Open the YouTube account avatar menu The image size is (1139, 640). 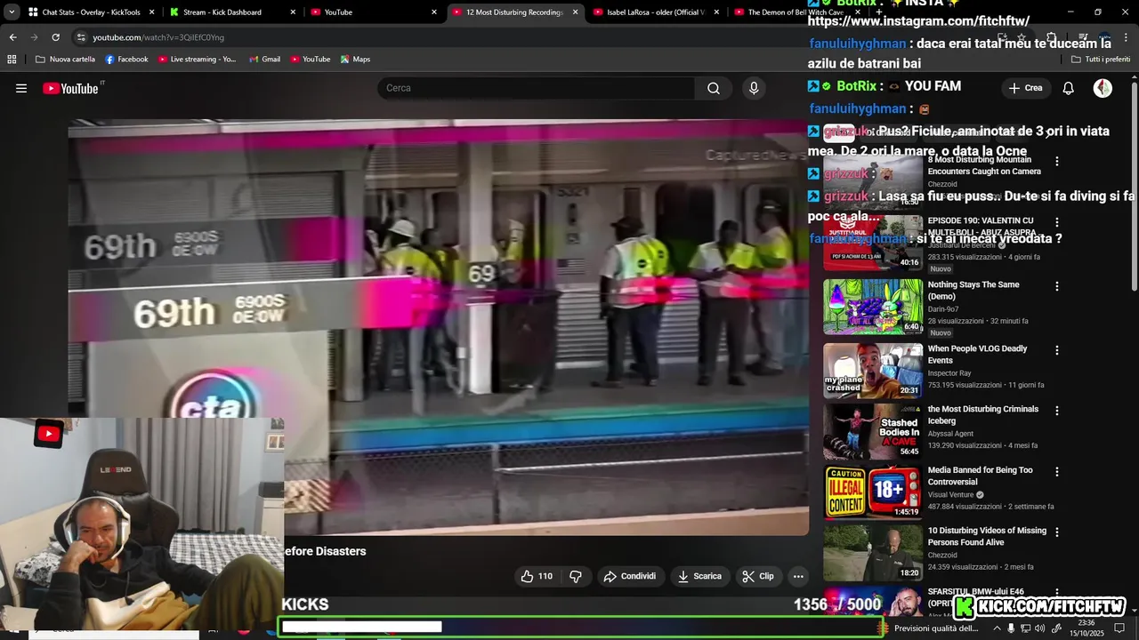(1103, 88)
